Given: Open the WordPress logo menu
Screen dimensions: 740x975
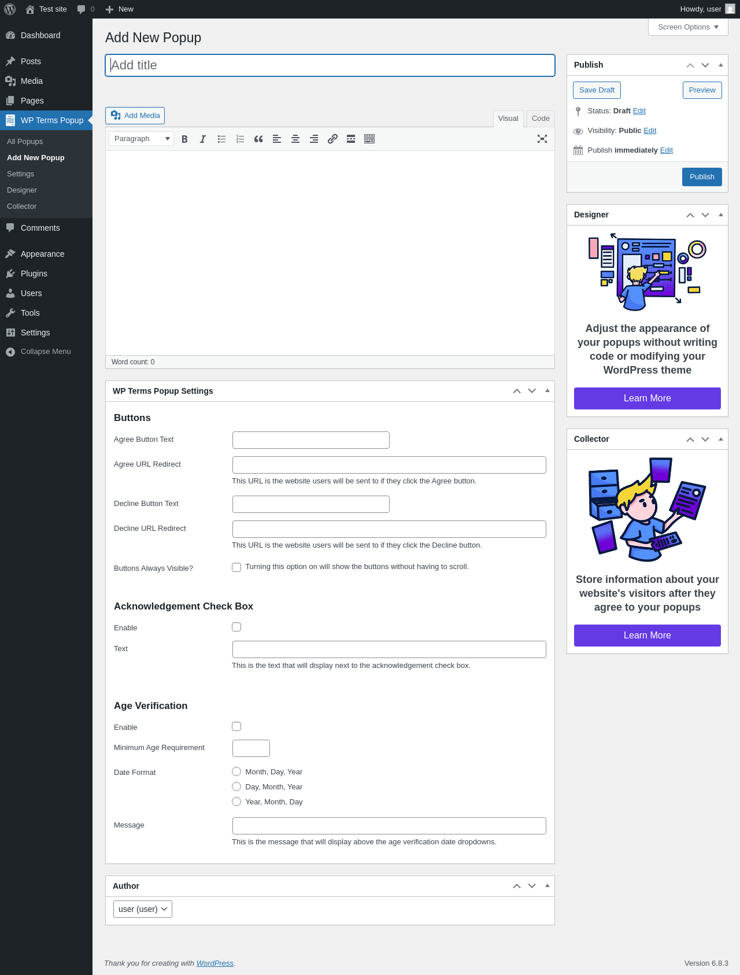Looking at the screenshot, I should tap(10, 9).
